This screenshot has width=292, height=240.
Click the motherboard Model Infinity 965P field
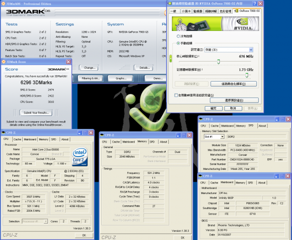(x=240, y=198)
